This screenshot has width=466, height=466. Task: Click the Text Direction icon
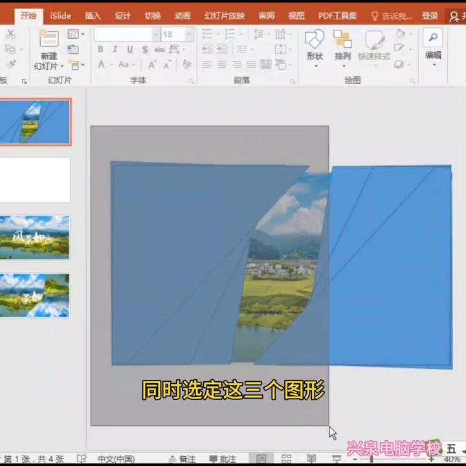click(280, 34)
